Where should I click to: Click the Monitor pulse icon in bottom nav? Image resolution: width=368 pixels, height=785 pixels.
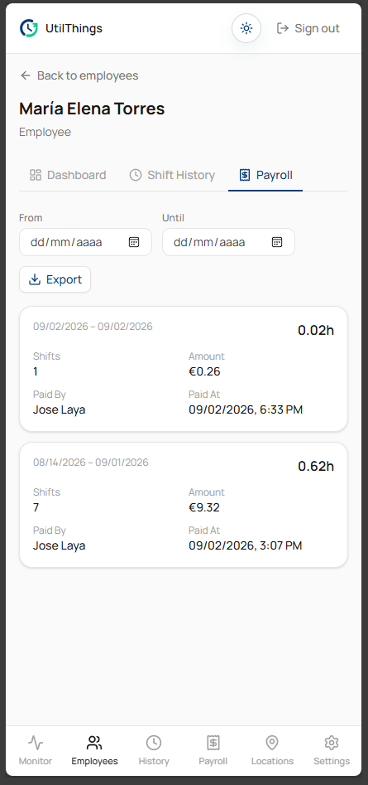(x=36, y=743)
